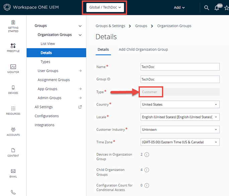This screenshot has height=196, width=229.
Task: Show info for Devices in Organization Group
Action: [x=147, y=155]
